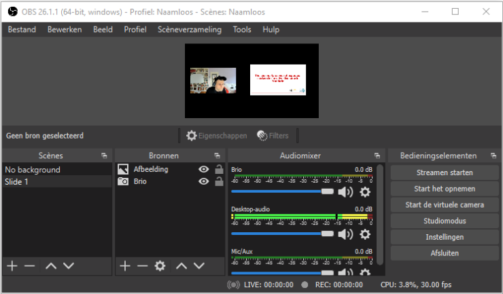Viewport: 503px width, 294px height.
Task: Click the Afbeelding image source icon
Action: tap(123, 169)
